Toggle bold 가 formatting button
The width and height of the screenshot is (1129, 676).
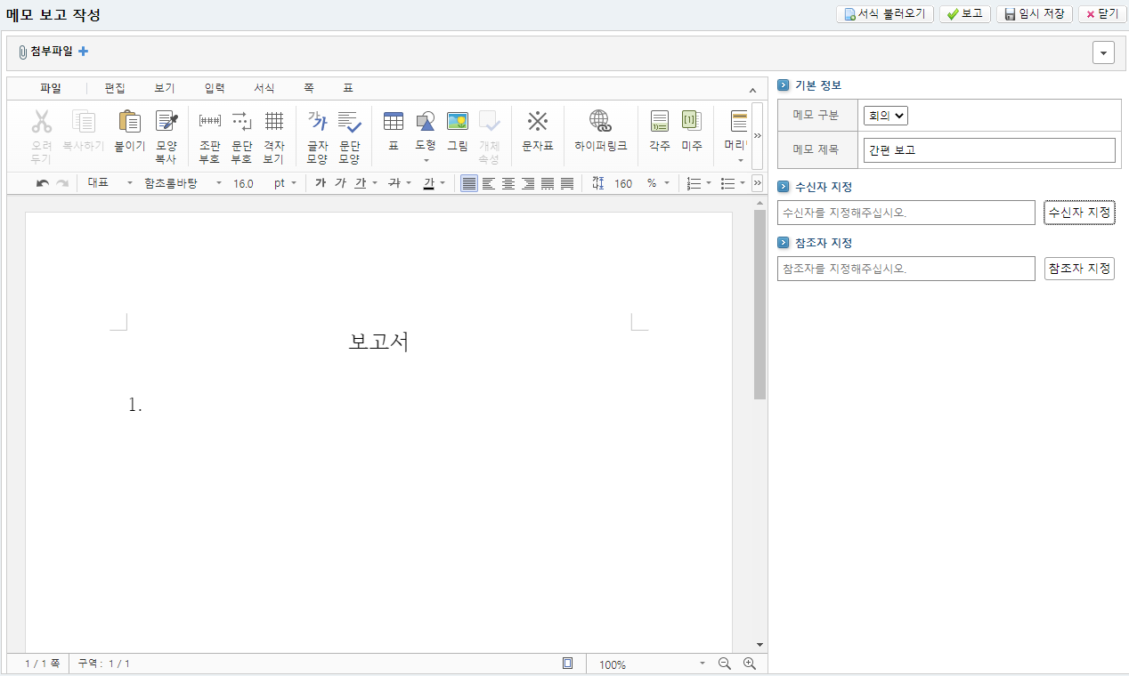(321, 183)
